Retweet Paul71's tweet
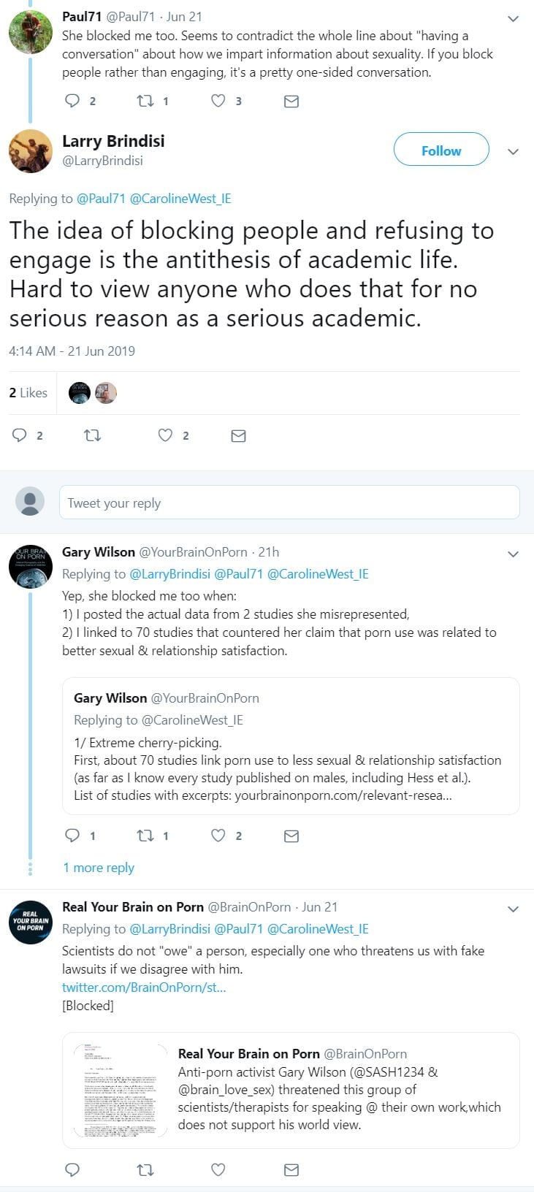The image size is (534, 1192). coord(145,101)
